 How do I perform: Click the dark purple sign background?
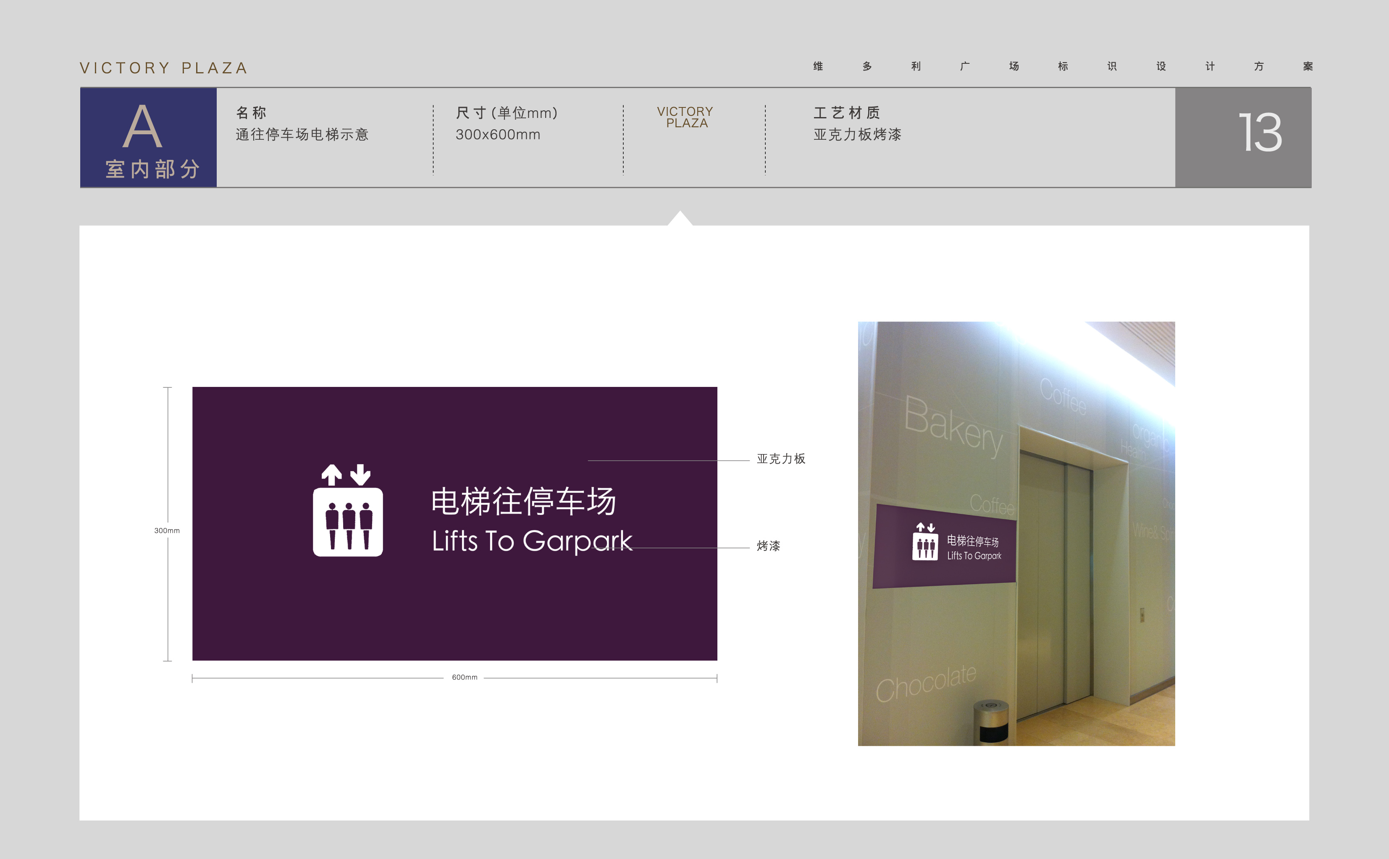455,614
